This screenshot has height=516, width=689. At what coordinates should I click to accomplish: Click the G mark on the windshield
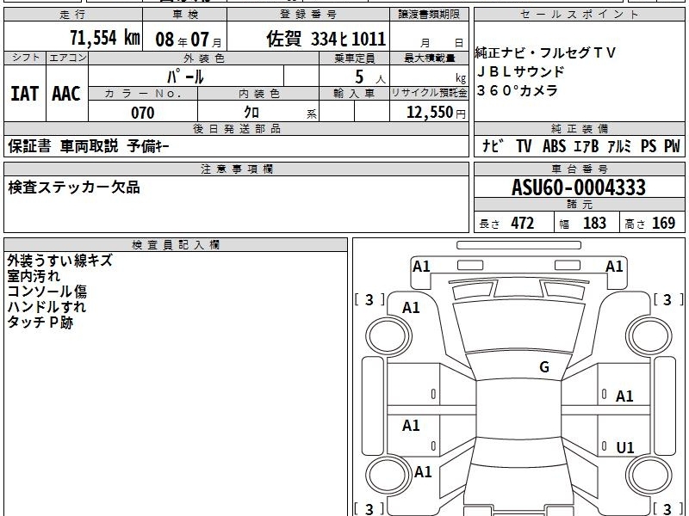544,367
